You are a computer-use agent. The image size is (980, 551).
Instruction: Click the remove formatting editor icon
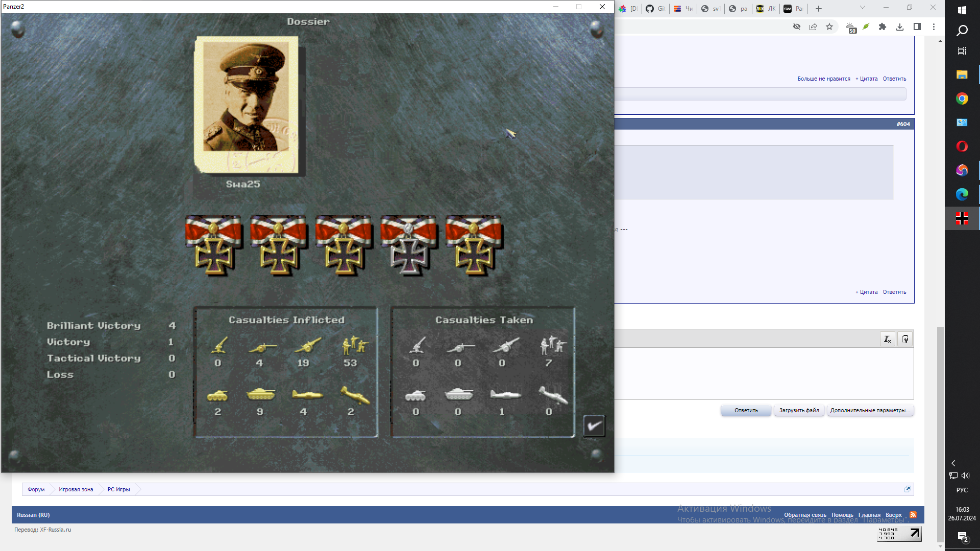(888, 339)
